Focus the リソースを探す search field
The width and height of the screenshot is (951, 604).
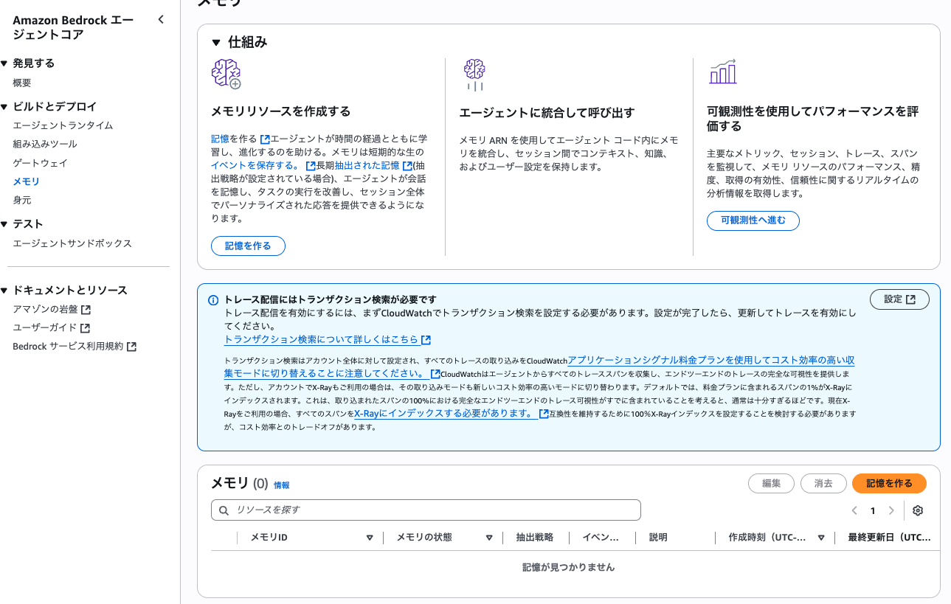point(426,510)
